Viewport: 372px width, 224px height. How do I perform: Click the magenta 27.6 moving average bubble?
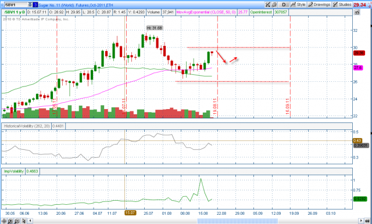pos(358,68)
